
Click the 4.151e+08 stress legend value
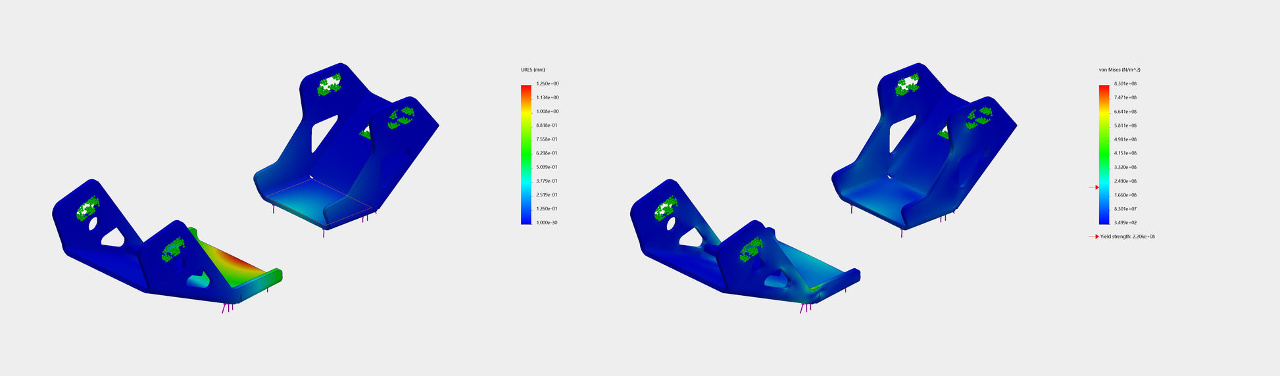coord(1125,153)
